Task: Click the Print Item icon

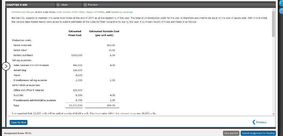Action: pyautogui.click(x=85, y=5)
